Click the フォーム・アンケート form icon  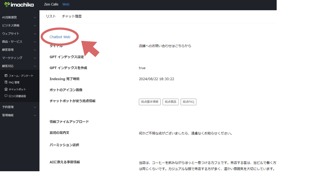click(x=6, y=76)
